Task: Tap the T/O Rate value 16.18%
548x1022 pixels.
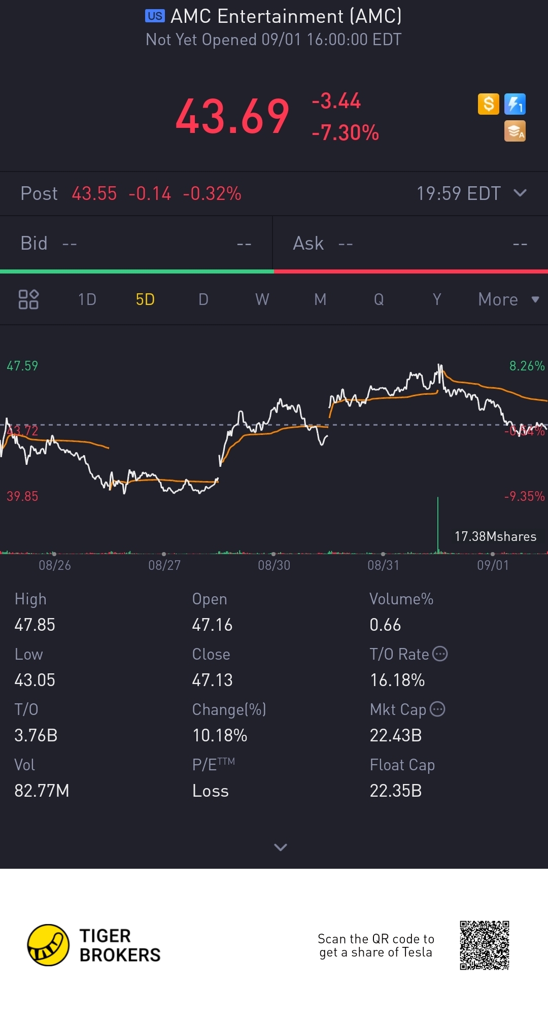Action: click(397, 680)
